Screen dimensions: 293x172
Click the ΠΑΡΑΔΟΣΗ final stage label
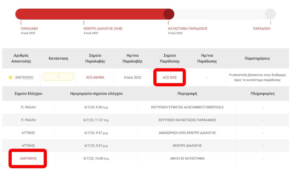coord(262,29)
